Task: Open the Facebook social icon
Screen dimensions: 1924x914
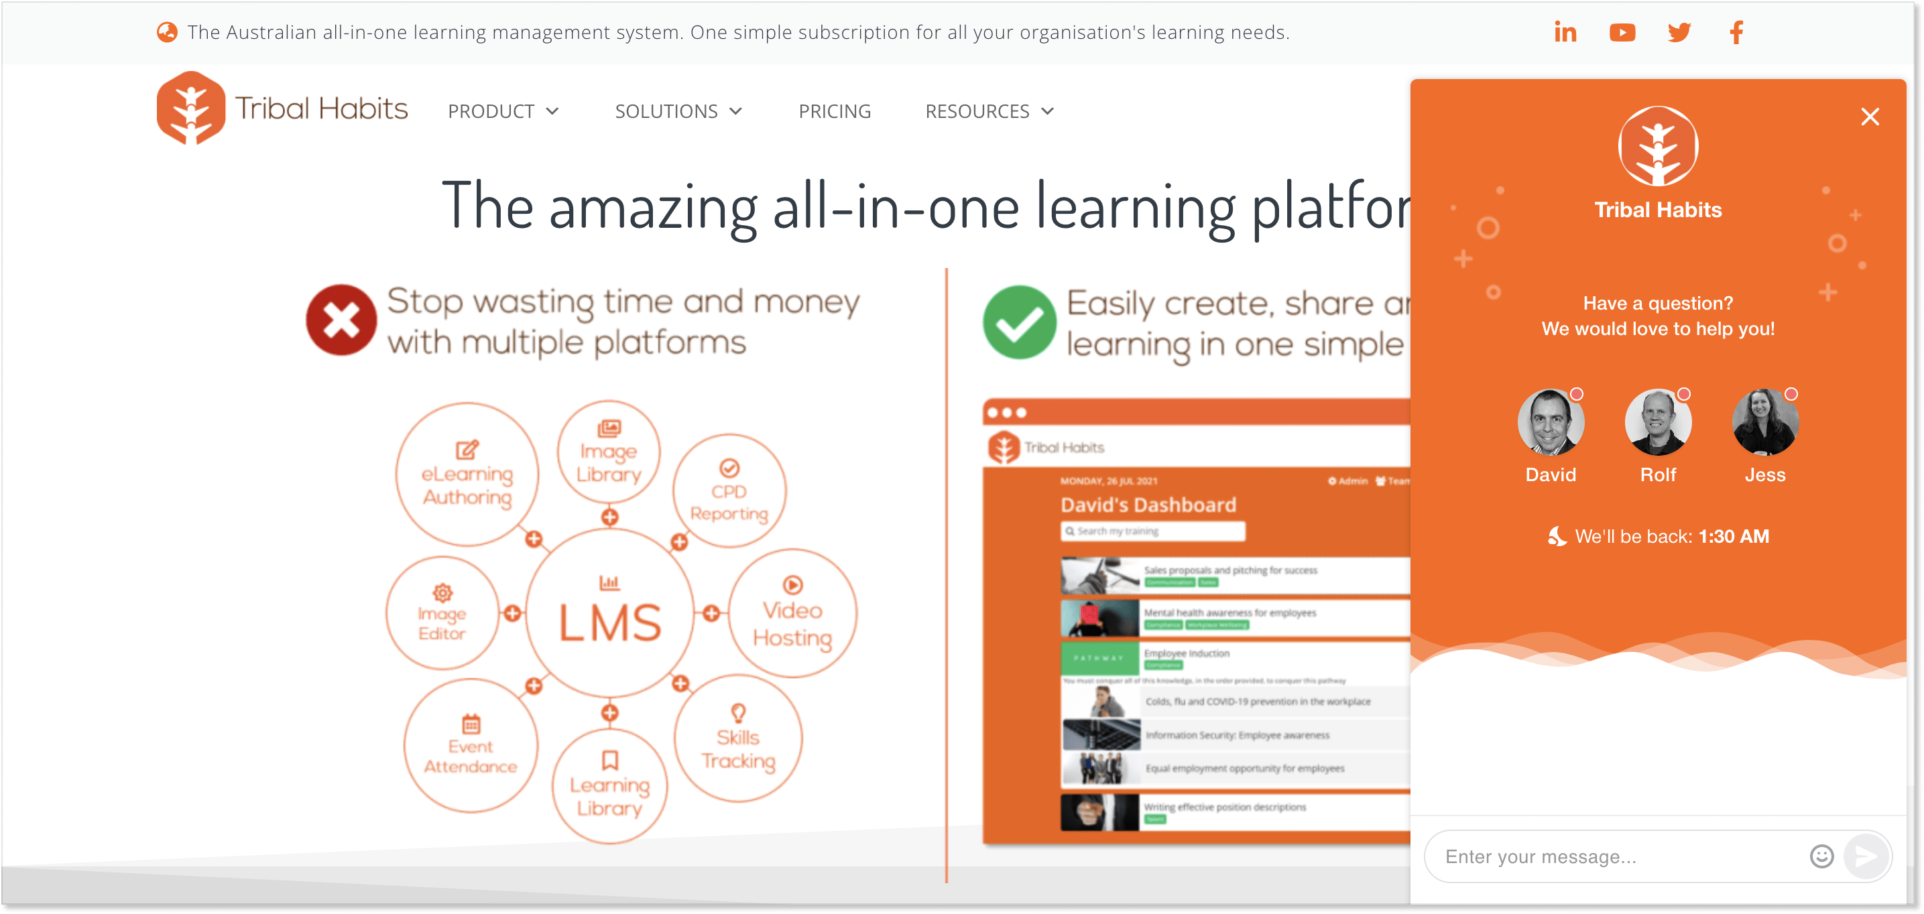Action: pos(1736,32)
